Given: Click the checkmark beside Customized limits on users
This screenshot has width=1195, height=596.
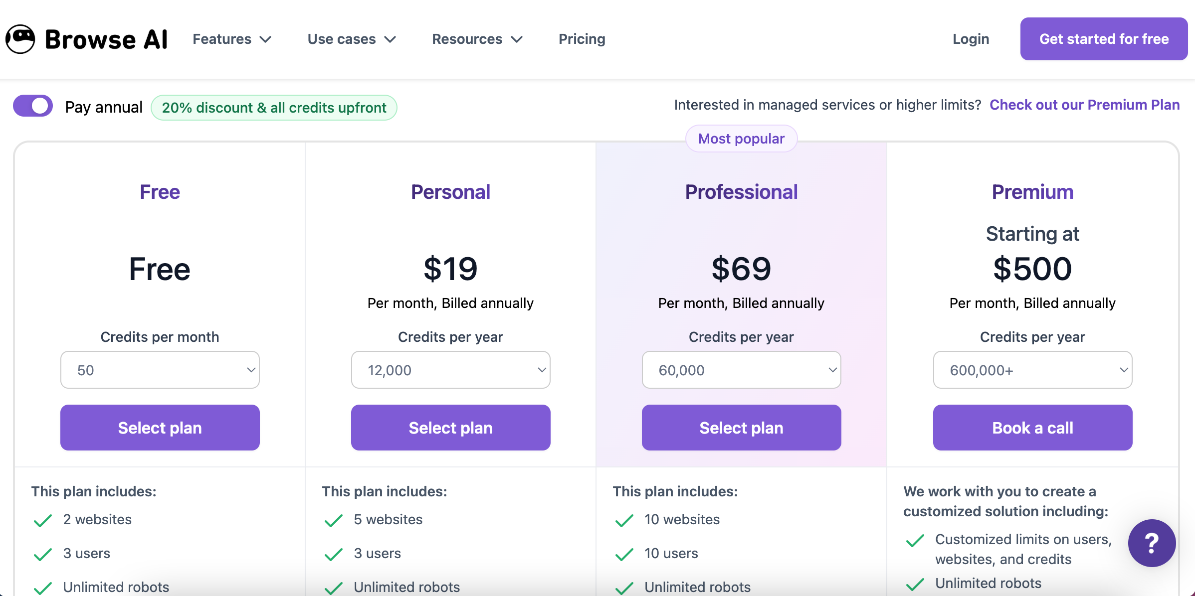Looking at the screenshot, I should pos(915,540).
